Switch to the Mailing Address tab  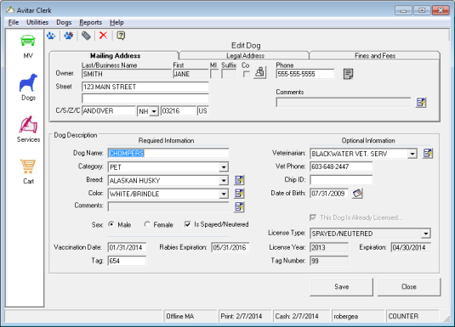tap(115, 55)
